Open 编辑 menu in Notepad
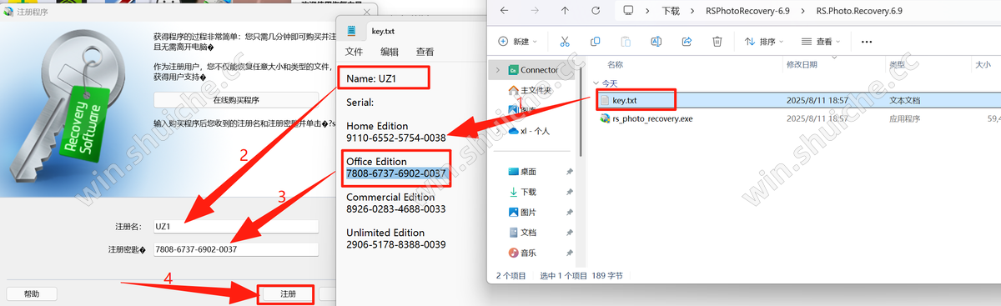 (390, 52)
